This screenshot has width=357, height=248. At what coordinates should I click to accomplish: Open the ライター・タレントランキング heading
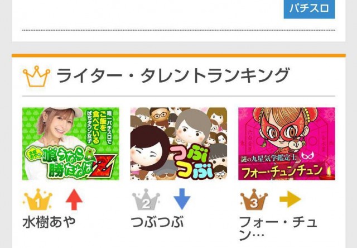point(172,75)
